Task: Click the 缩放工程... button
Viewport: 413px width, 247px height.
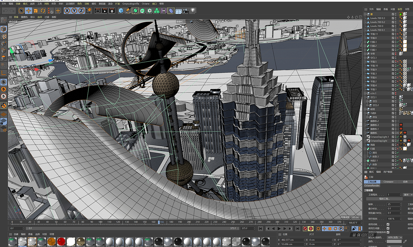Action: pos(384,199)
